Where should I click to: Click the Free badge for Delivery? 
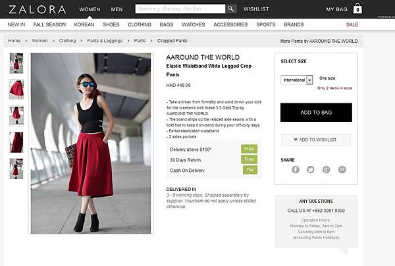[x=249, y=149]
